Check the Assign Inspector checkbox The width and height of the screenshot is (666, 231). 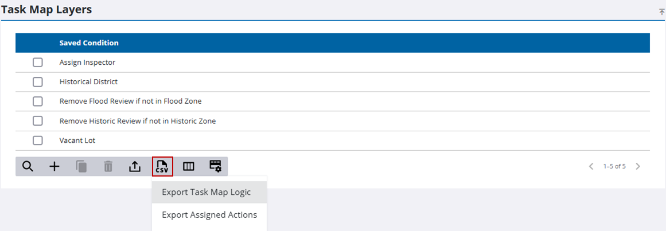click(38, 62)
